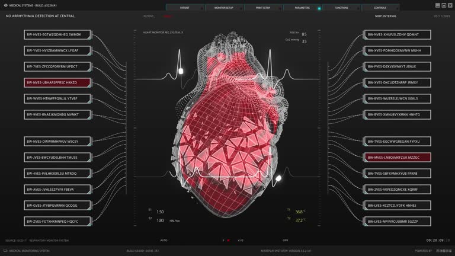Click the small square icon on Parameters tab
Viewport: 455px width, 256px height.
(319, 8)
